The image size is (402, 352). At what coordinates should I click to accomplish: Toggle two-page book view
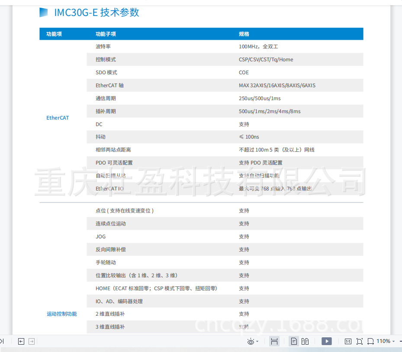pyautogui.click(x=305, y=341)
